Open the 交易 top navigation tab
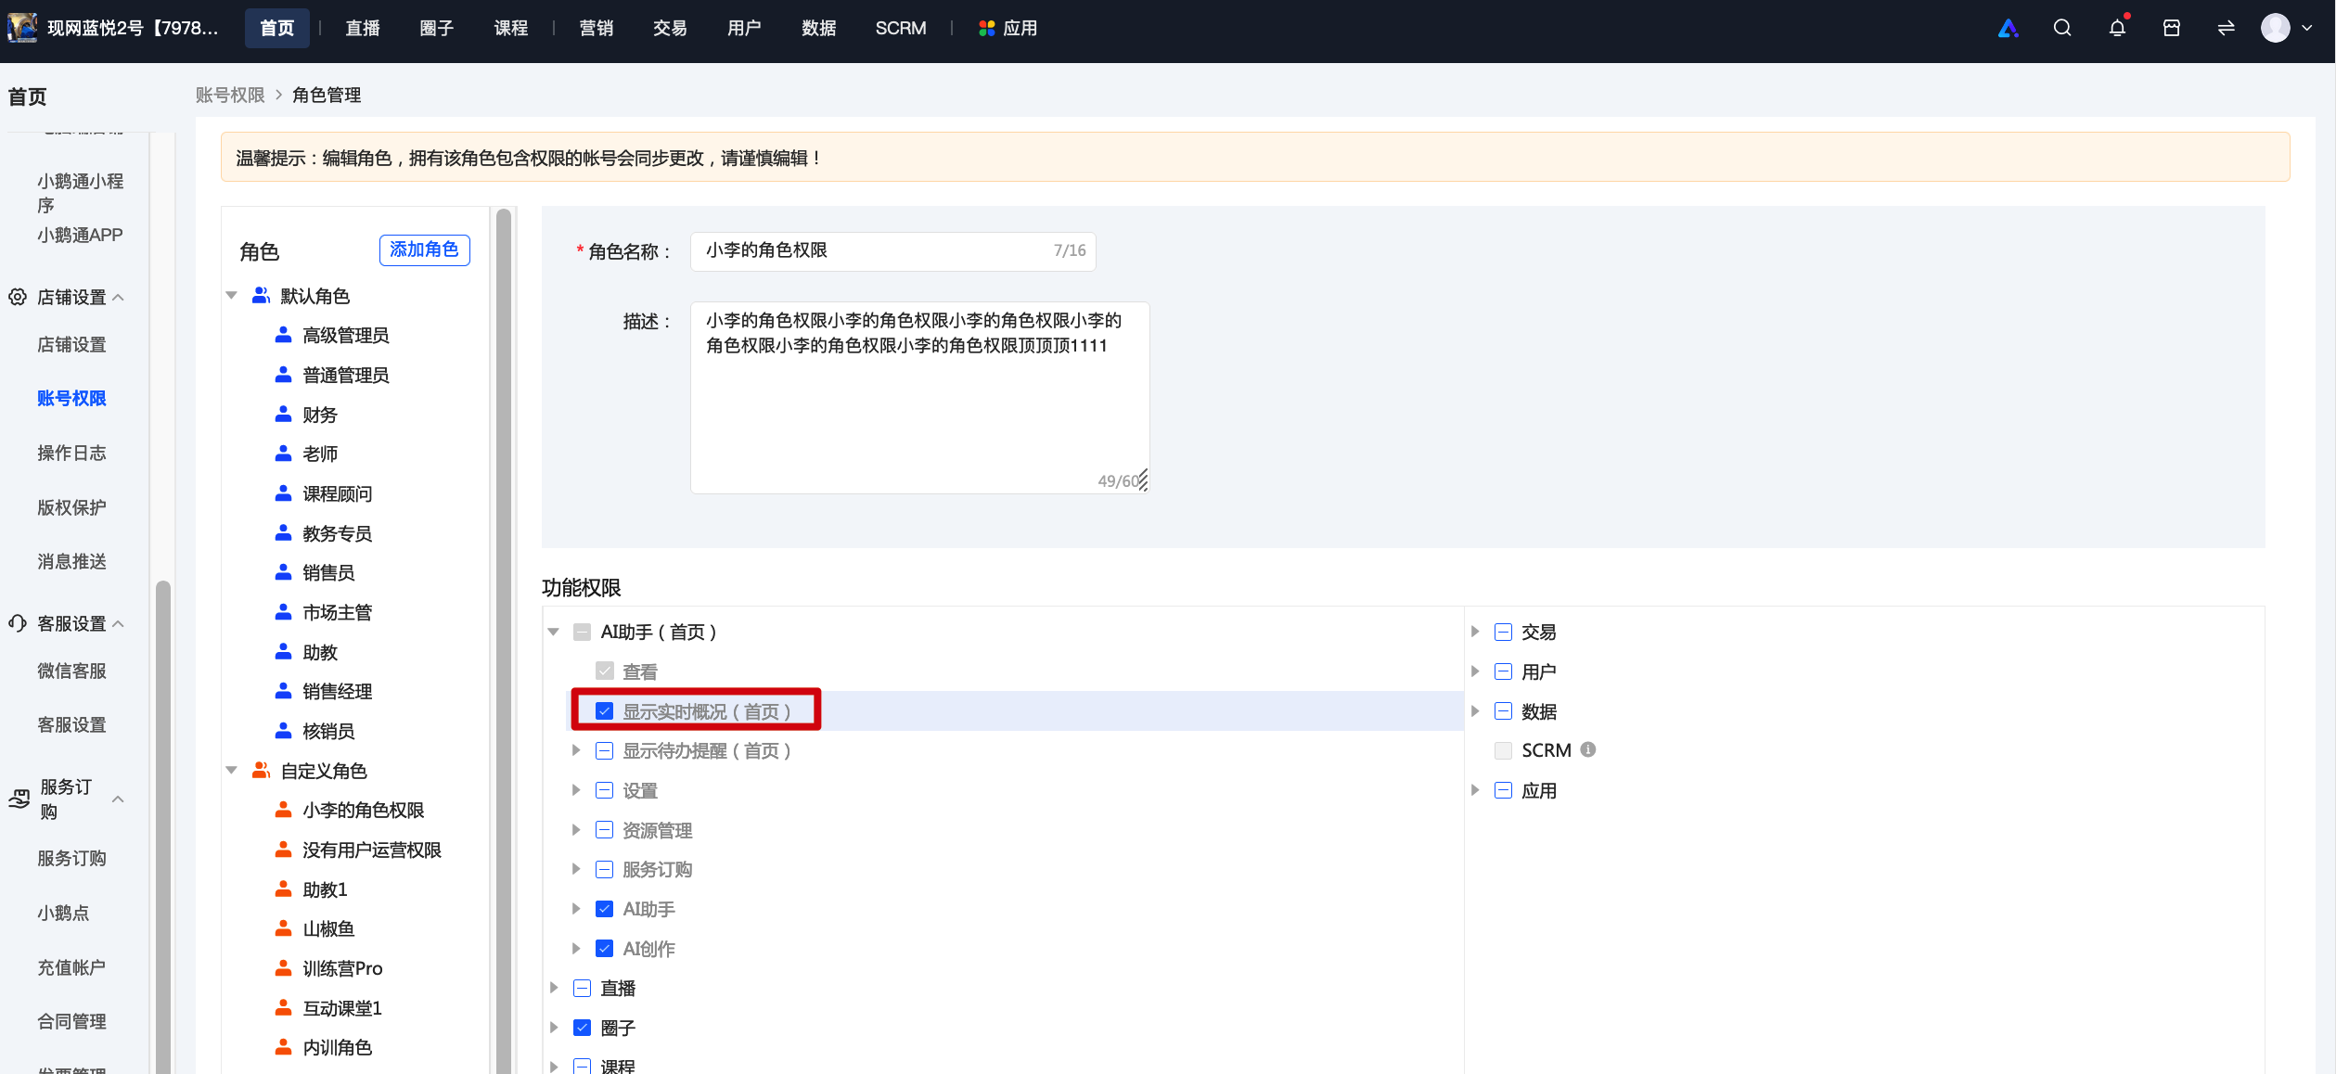This screenshot has width=2336, height=1074. click(670, 28)
